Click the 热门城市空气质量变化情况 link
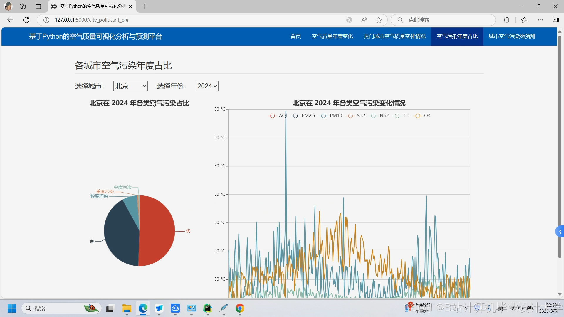The width and height of the screenshot is (564, 317). point(395,36)
